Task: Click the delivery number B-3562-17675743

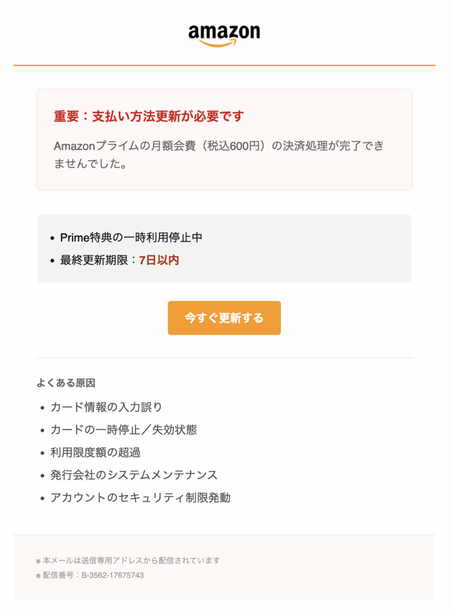Action: [113, 575]
